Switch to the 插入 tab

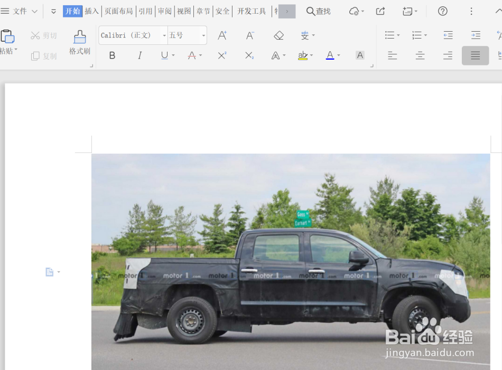91,11
